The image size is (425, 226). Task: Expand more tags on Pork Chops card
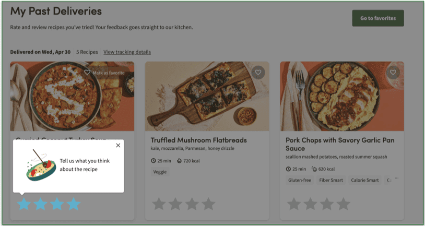coord(396,179)
